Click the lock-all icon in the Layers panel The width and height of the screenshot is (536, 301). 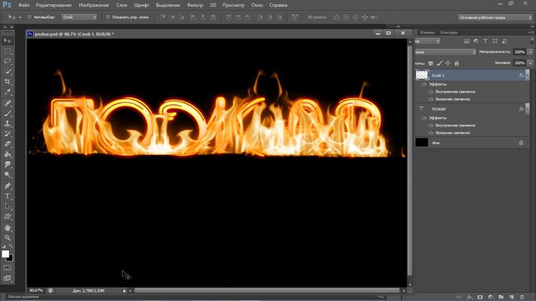457,63
